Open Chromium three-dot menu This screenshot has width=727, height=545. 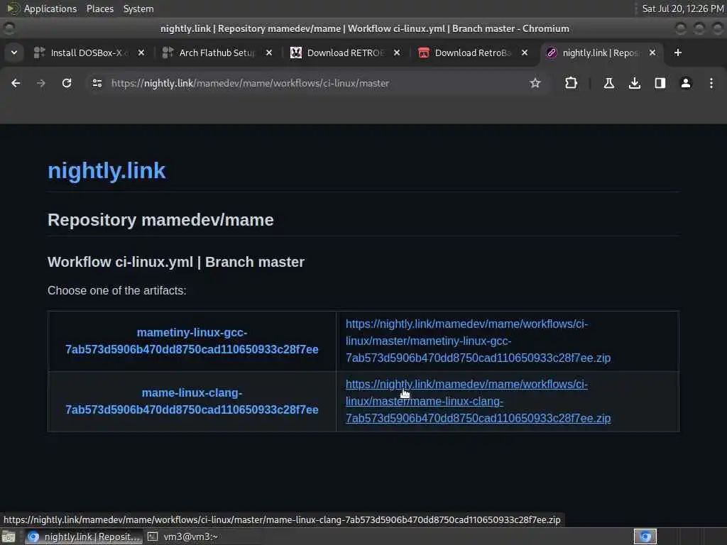pos(711,83)
